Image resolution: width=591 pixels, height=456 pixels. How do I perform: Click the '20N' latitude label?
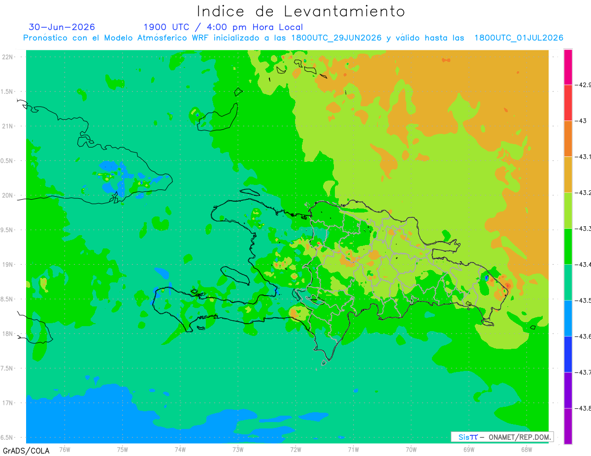pos(7,195)
